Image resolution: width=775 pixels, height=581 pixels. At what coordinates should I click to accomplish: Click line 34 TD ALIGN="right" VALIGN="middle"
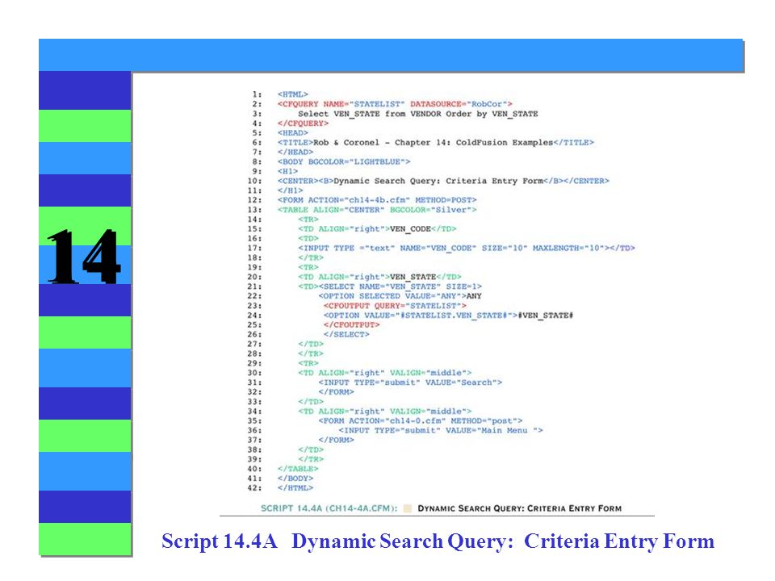(384, 411)
